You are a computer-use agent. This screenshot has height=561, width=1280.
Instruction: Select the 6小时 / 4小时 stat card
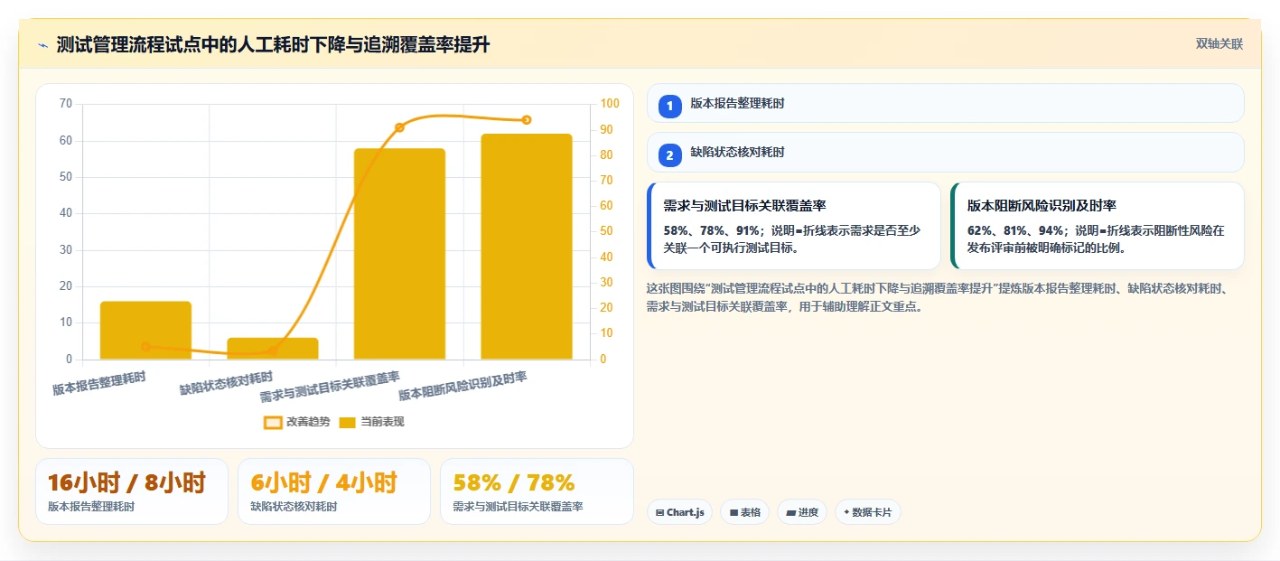click(334, 491)
